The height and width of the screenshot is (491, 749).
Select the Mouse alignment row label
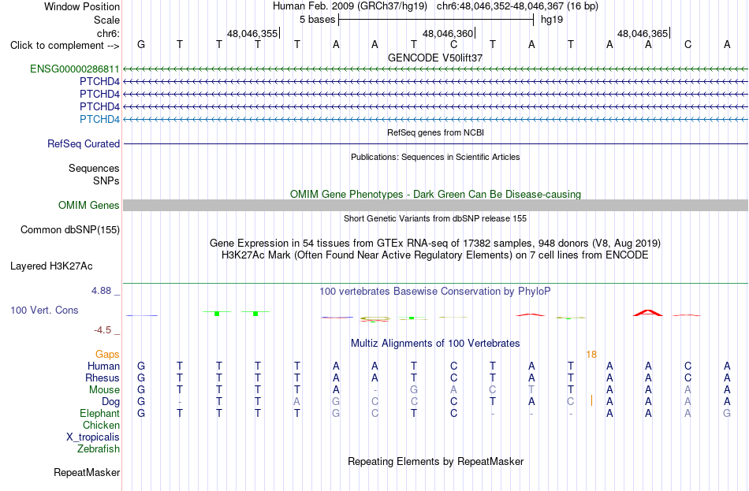(x=104, y=390)
